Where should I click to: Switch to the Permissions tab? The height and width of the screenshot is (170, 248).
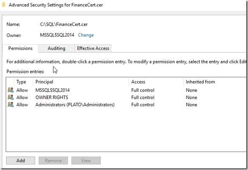tap(20, 48)
